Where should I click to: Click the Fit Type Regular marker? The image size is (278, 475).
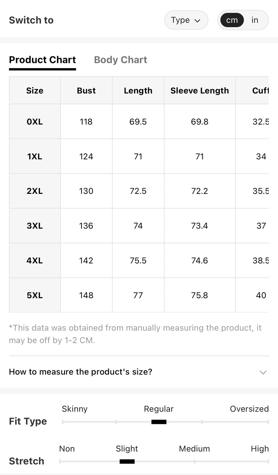click(159, 422)
